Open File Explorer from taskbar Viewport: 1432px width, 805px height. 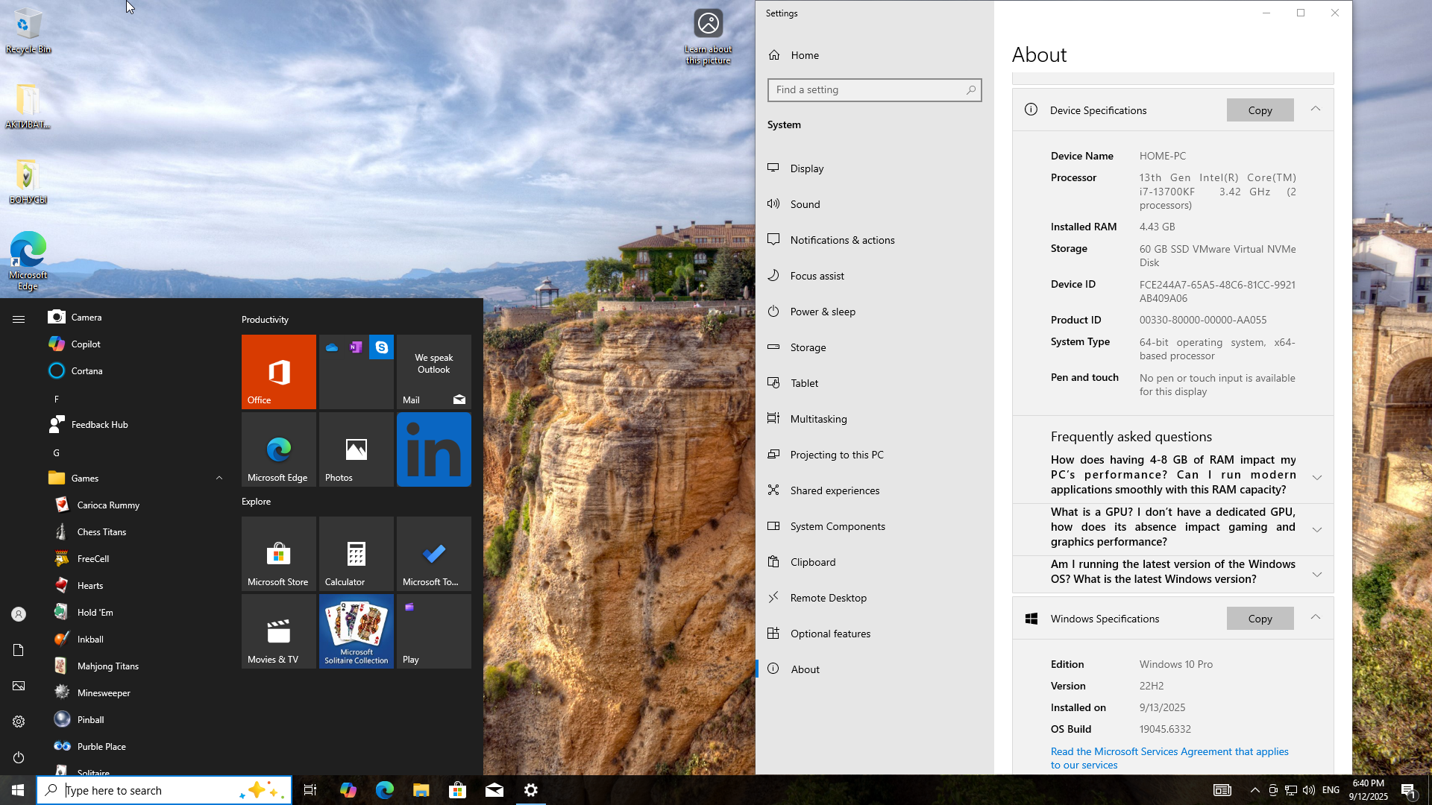[421, 790]
